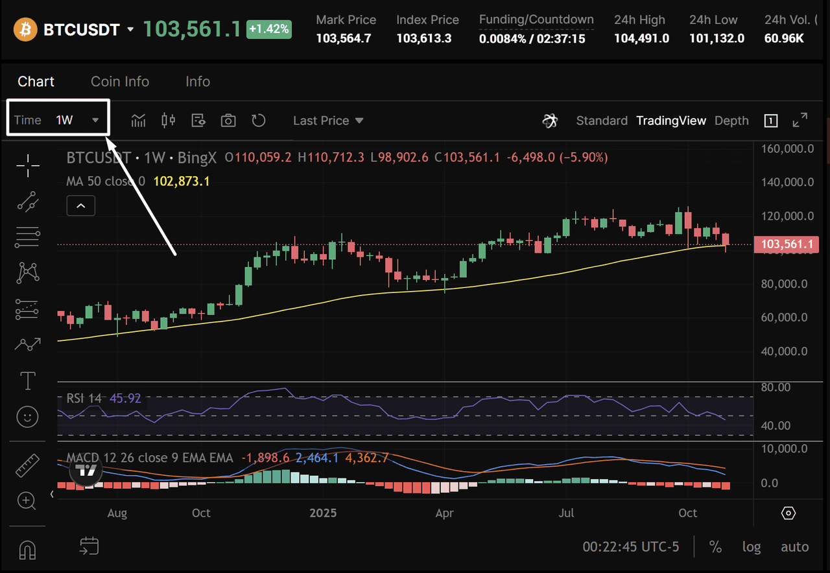The width and height of the screenshot is (830, 573).
Task: Open the emoji sticker tool
Action: tap(28, 417)
